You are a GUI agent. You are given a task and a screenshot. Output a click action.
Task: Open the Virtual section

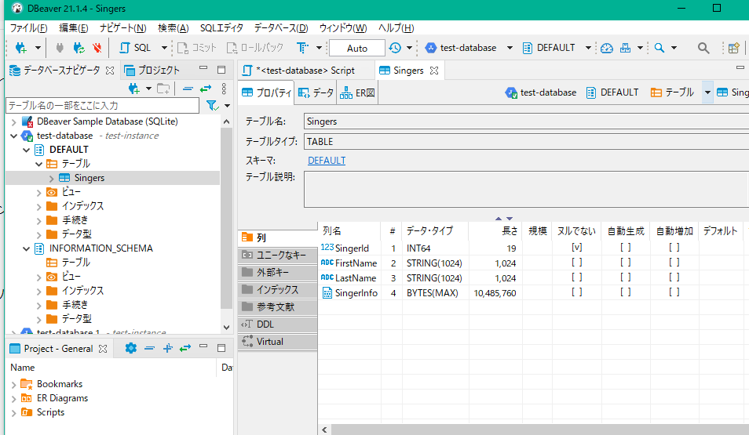point(277,342)
